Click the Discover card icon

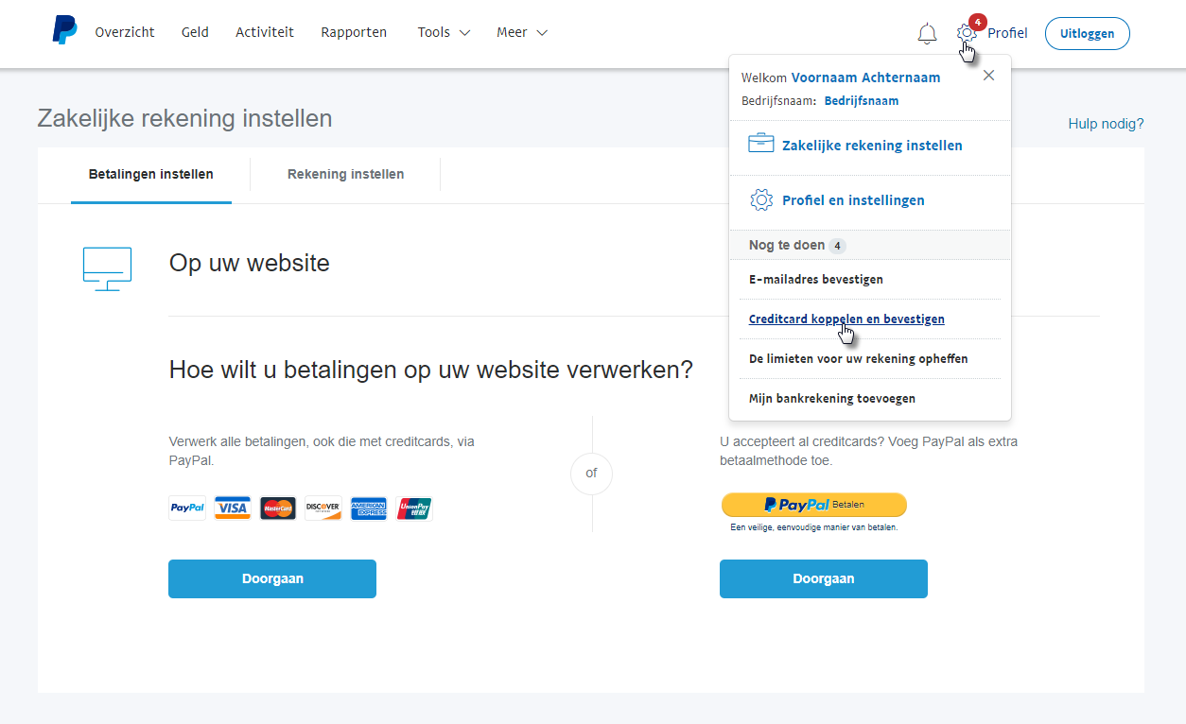pos(323,508)
